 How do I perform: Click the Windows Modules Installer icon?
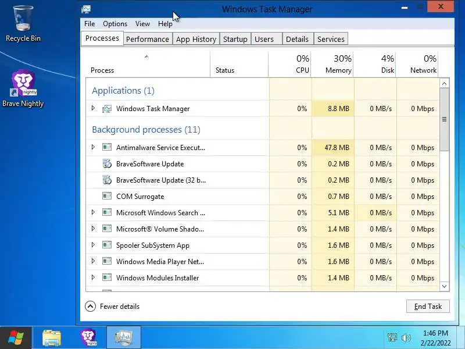tap(107, 278)
